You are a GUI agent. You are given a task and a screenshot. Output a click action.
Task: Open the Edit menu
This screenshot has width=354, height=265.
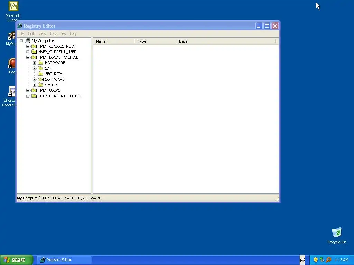(x=31, y=33)
